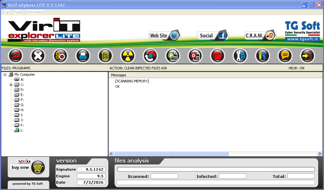This screenshot has width=324, height=190.
Task: Exit via the yellow arrow door icon
Action: tap(308, 56)
